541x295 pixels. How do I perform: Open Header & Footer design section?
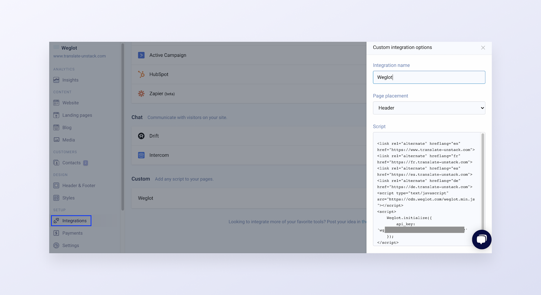pyautogui.click(x=79, y=186)
